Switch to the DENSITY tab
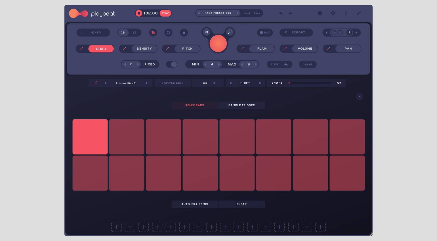 pyautogui.click(x=144, y=49)
